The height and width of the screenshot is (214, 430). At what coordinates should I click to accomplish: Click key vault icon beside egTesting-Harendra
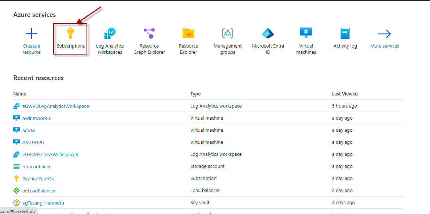pyautogui.click(x=16, y=203)
